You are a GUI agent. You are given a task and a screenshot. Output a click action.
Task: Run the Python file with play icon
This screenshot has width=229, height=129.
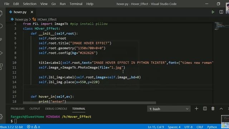(213, 12)
